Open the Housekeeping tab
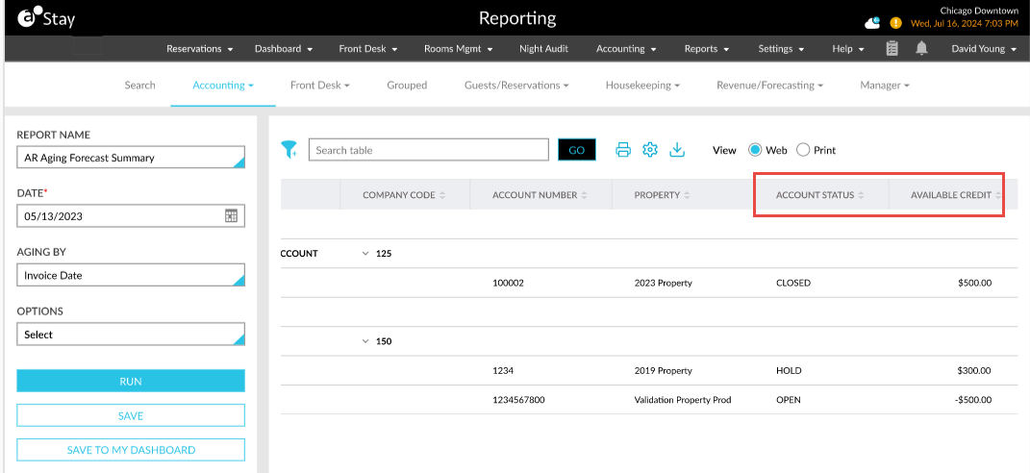Viewport: 1030px width, 473px height. (642, 85)
